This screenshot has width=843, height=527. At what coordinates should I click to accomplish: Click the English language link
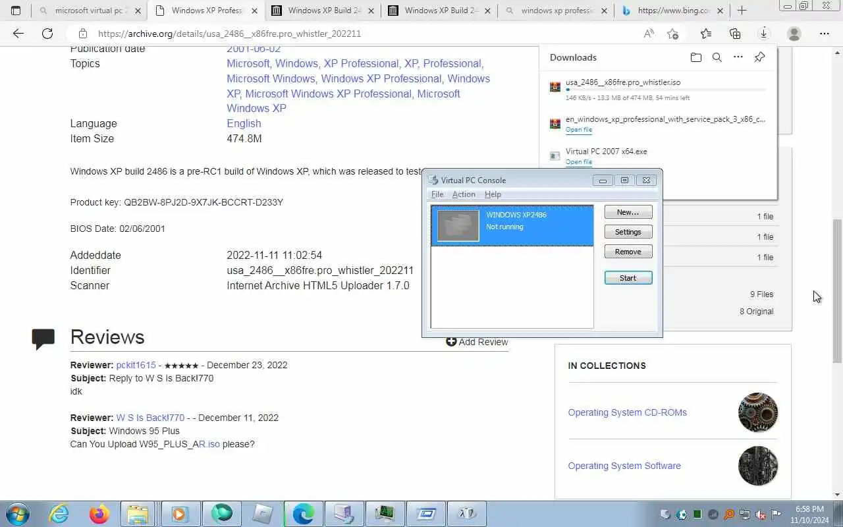(x=244, y=123)
